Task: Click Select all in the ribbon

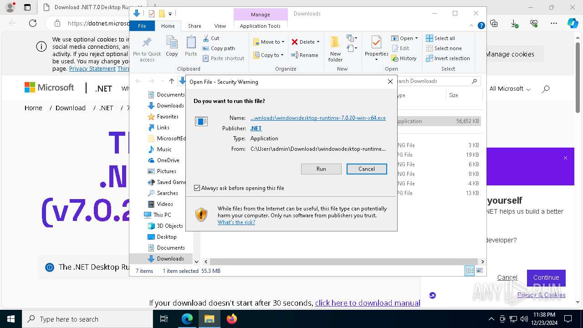Action: point(440,38)
